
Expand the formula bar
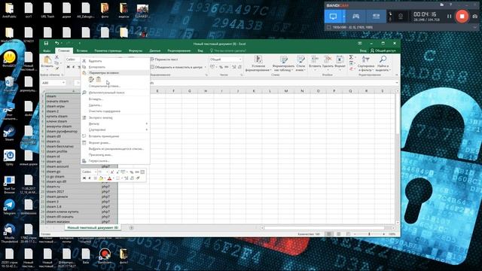pyautogui.click(x=397, y=83)
